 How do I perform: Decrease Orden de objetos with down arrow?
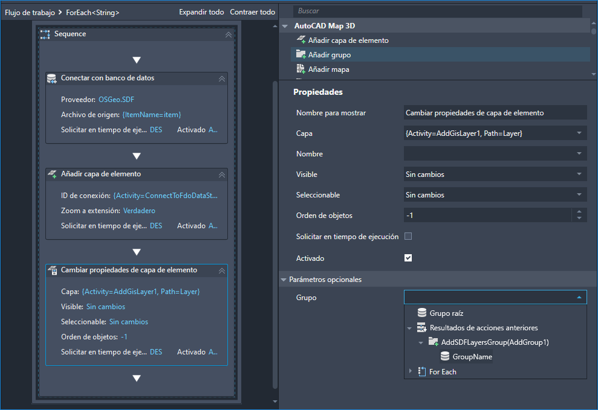[x=579, y=218]
